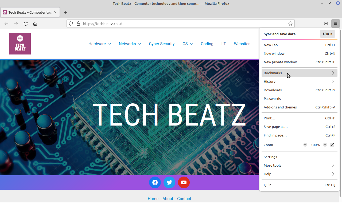
Task: Open the YouTube channel icon
Action: pos(184,182)
